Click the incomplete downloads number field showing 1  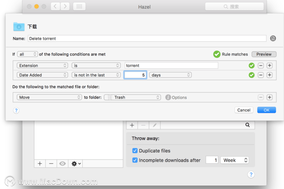click(212, 160)
